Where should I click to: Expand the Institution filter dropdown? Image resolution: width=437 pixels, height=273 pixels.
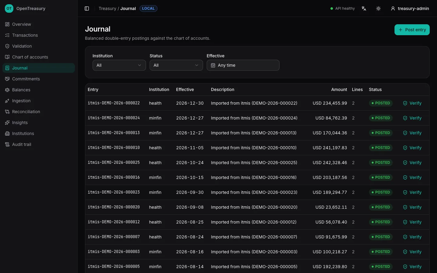click(119, 65)
